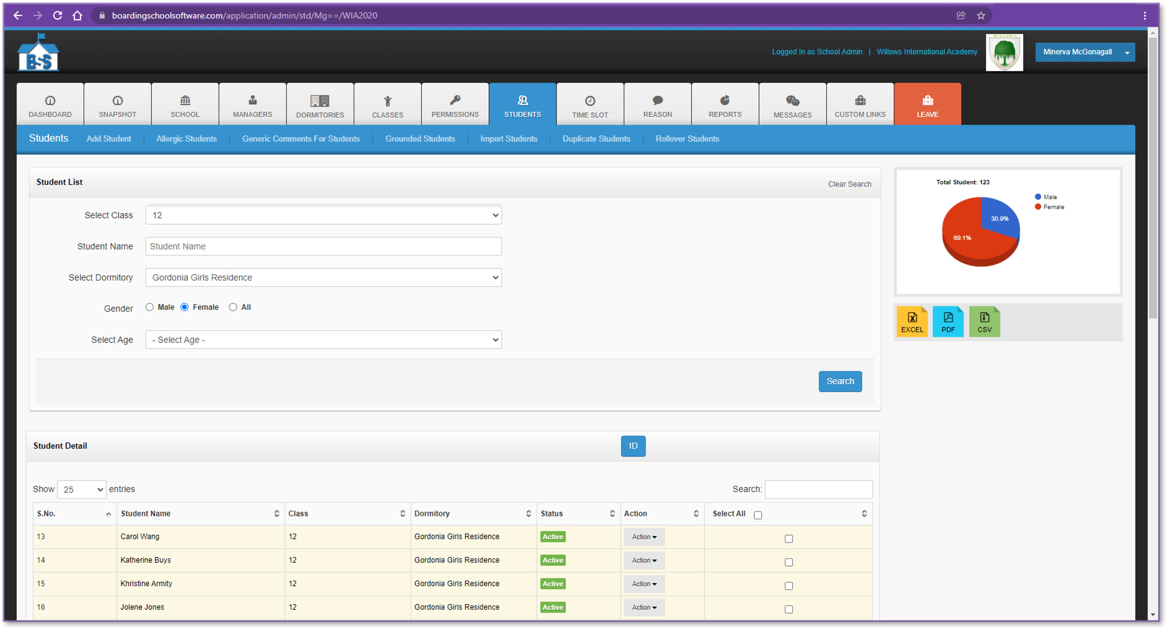Open the Messages chat icon

(792, 101)
